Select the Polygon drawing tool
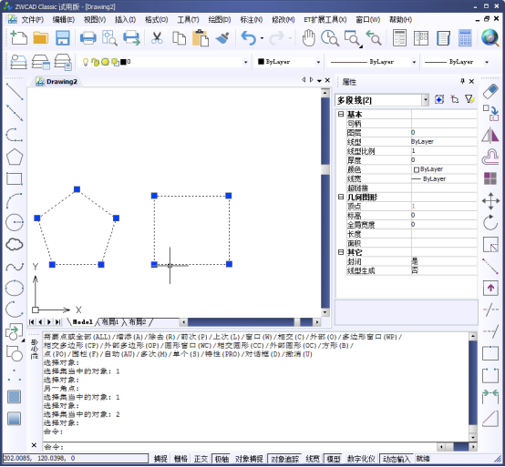Image resolution: width=505 pixels, height=467 pixels. 15,157
